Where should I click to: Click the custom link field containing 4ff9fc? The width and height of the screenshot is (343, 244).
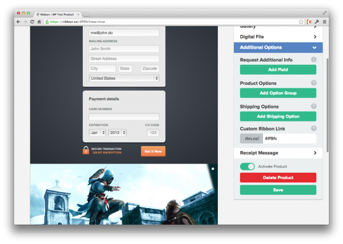[x=289, y=139]
